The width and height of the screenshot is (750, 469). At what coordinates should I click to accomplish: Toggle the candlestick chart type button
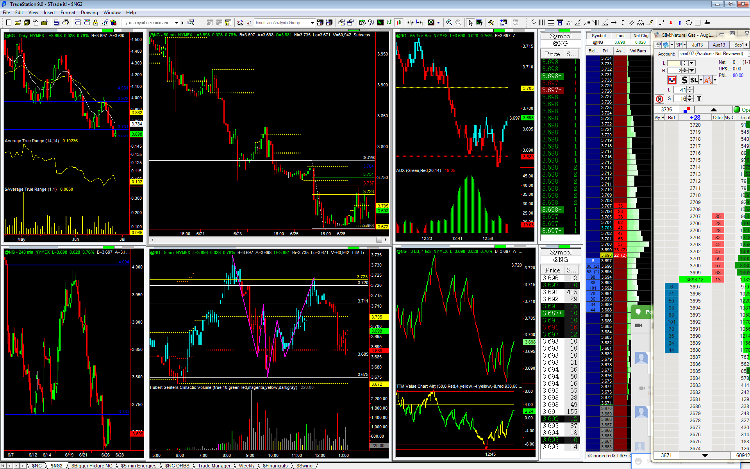(x=398, y=23)
